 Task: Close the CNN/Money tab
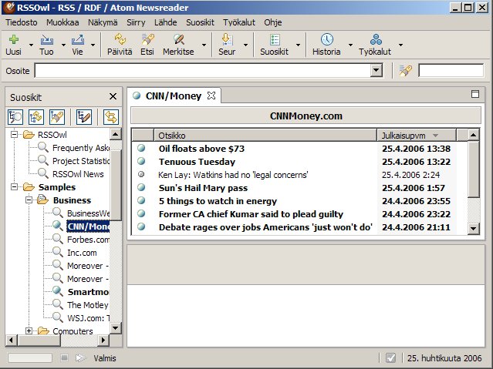pyautogui.click(x=211, y=96)
